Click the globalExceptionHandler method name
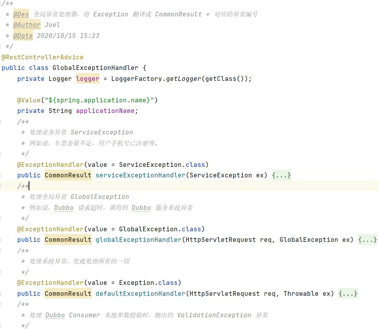 tap(139, 240)
